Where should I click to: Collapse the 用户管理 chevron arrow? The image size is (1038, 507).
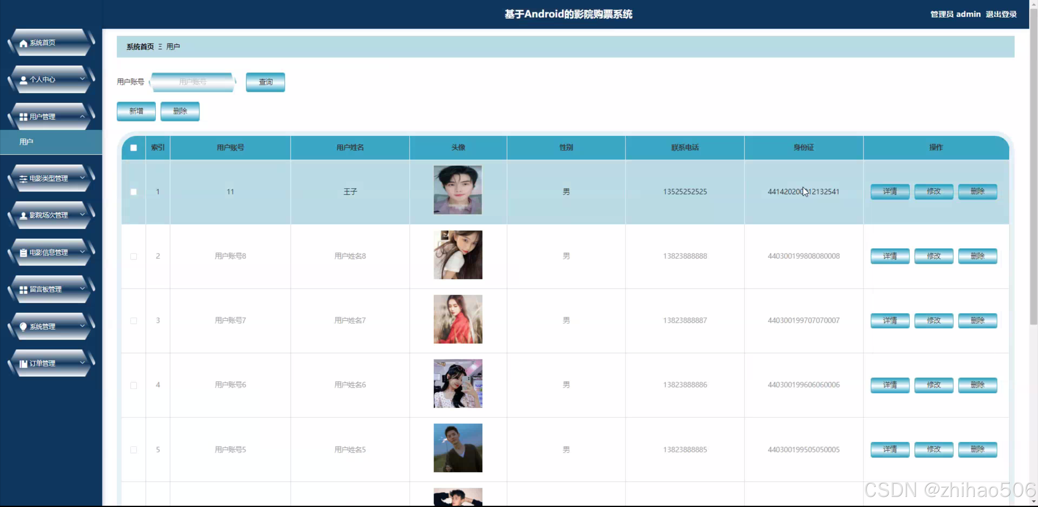point(82,116)
